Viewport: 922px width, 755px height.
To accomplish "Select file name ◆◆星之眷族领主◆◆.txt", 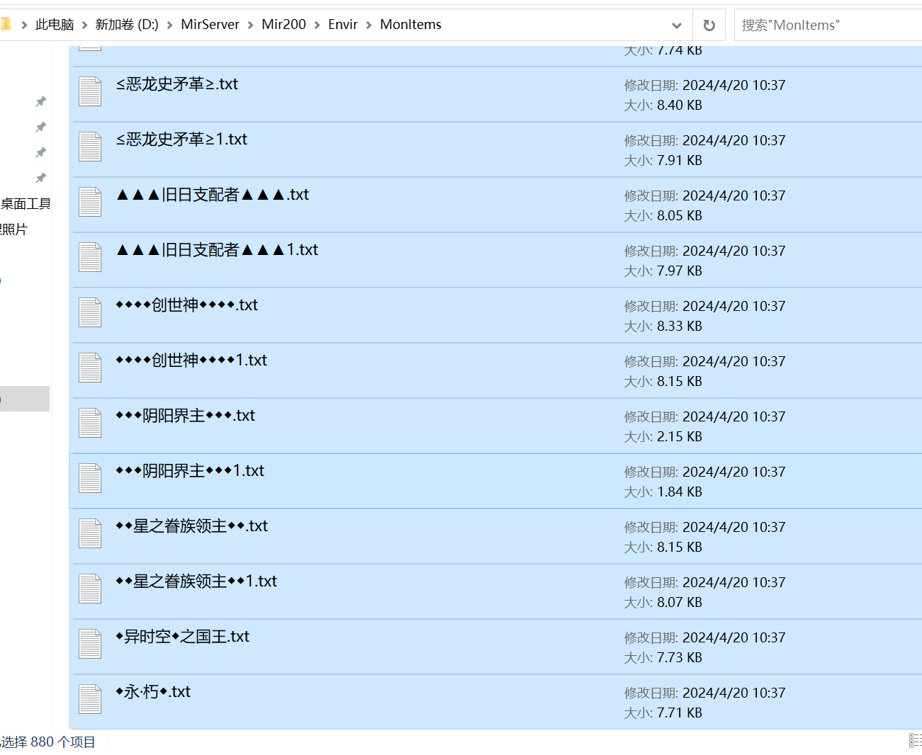I will click(x=192, y=526).
